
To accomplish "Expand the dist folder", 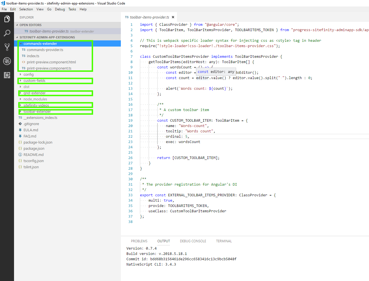I will click(x=26, y=87).
